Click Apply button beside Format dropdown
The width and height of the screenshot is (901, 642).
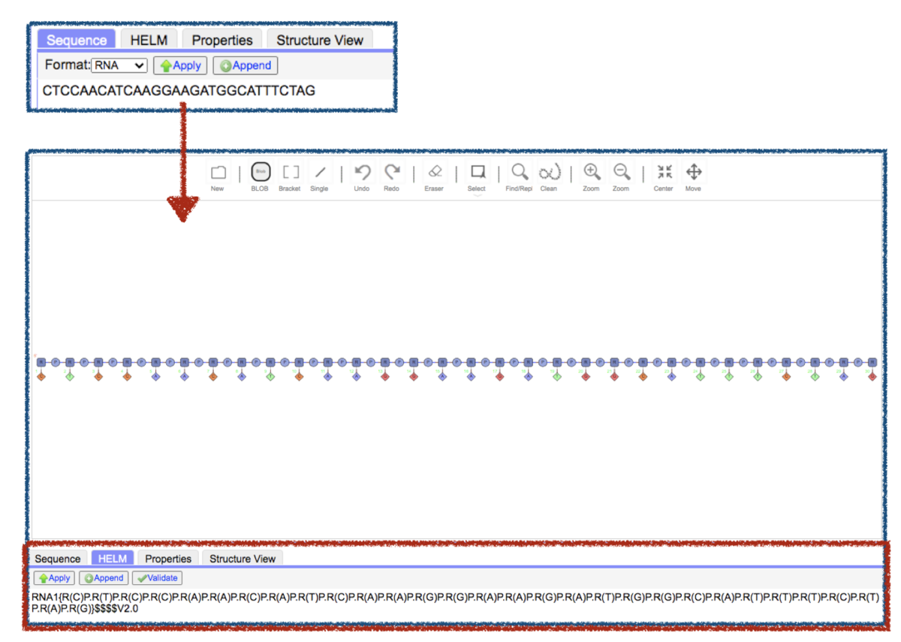click(181, 66)
